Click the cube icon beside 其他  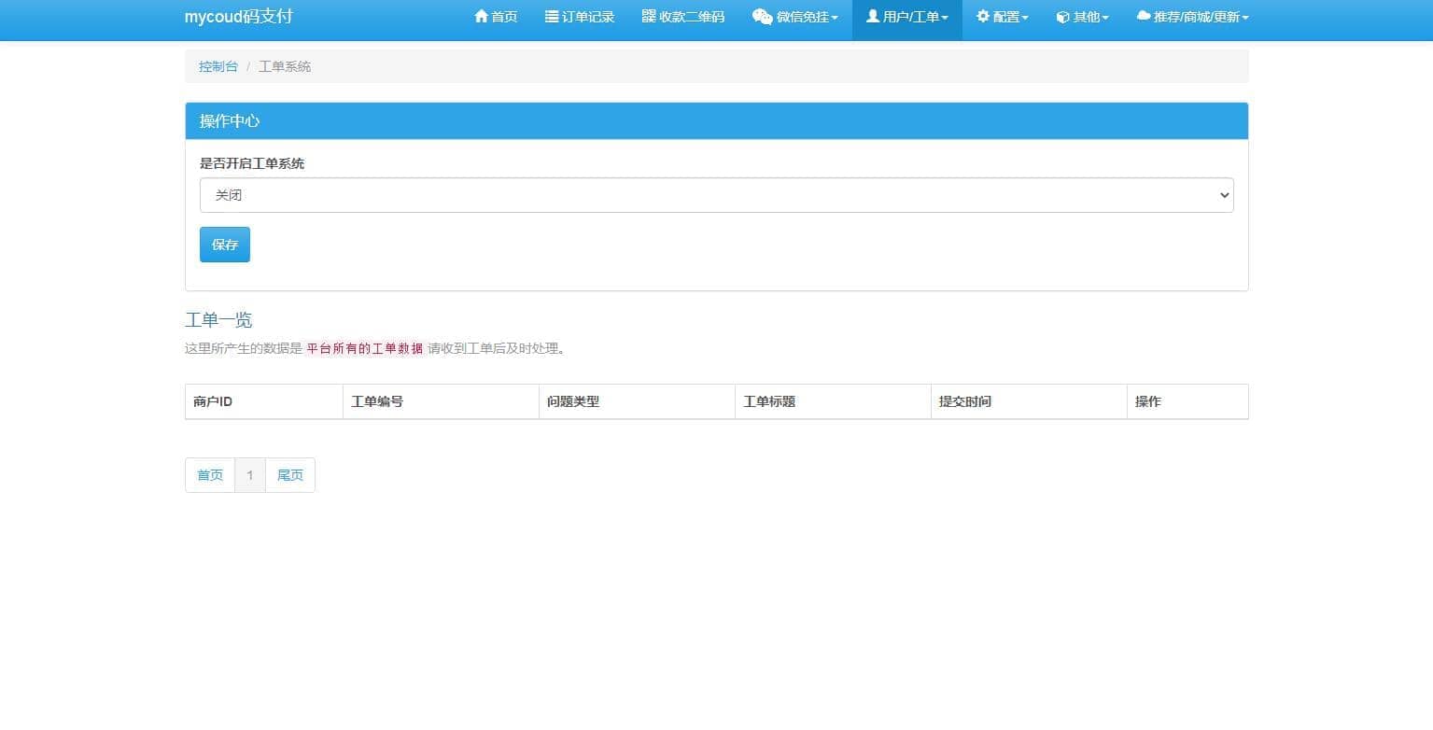(x=1062, y=17)
